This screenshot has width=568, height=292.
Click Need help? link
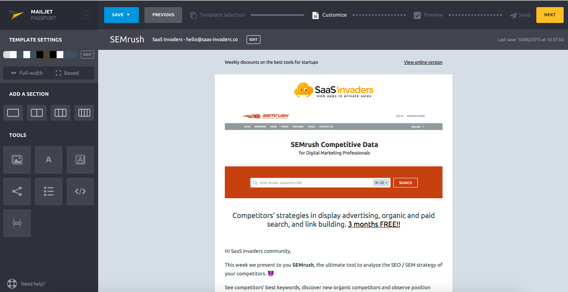(33, 284)
